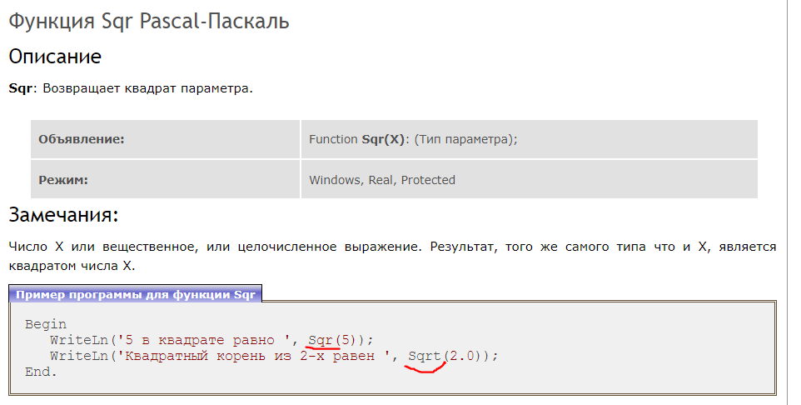This screenshot has width=801, height=405.
Task: Select the 'Объявление:' table cell
Action: (x=165, y=139)
